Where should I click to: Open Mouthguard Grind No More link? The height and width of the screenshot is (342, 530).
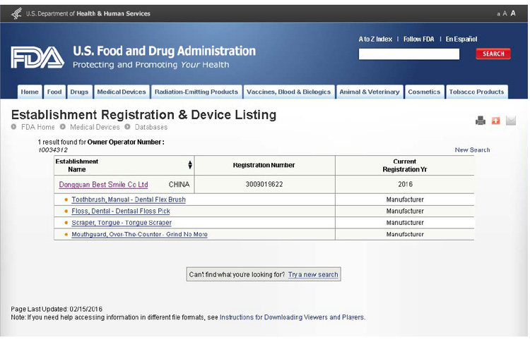(139, 234)
